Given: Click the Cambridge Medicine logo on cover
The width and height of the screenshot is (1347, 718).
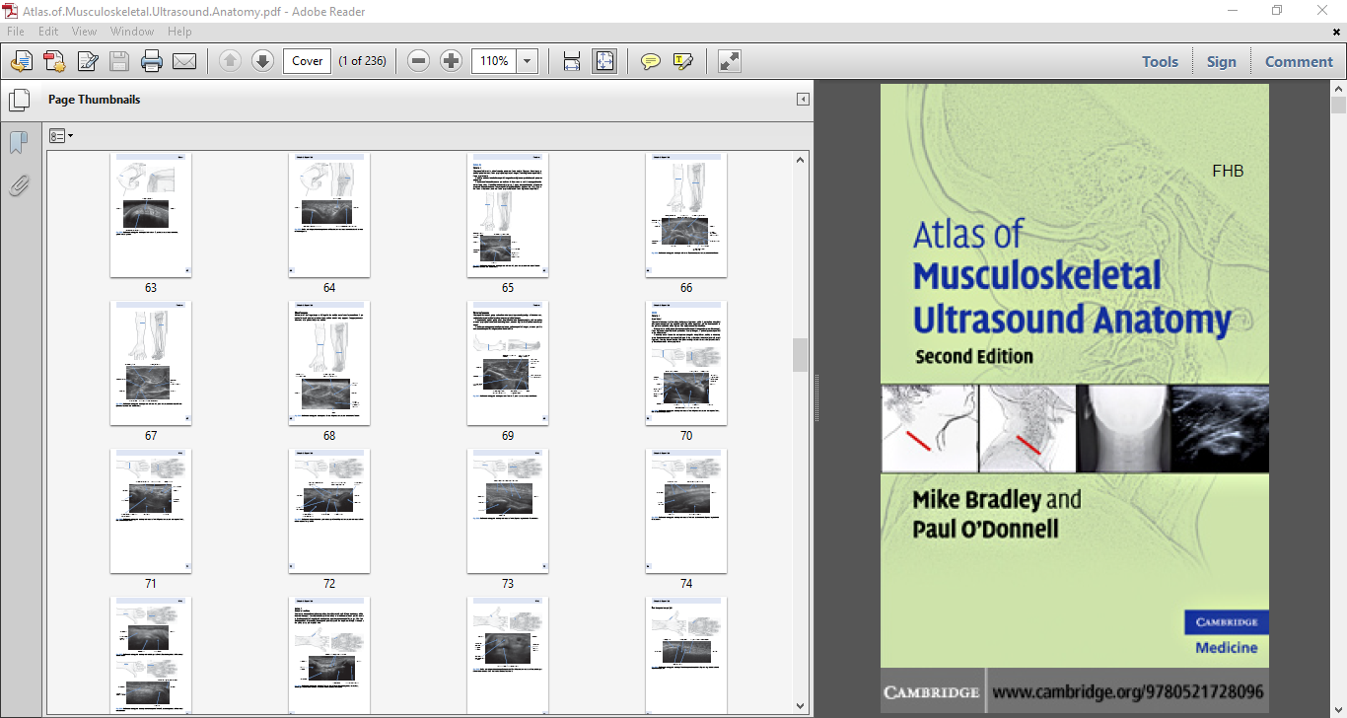Looking at the screenshot, I should click(1226, 634).
